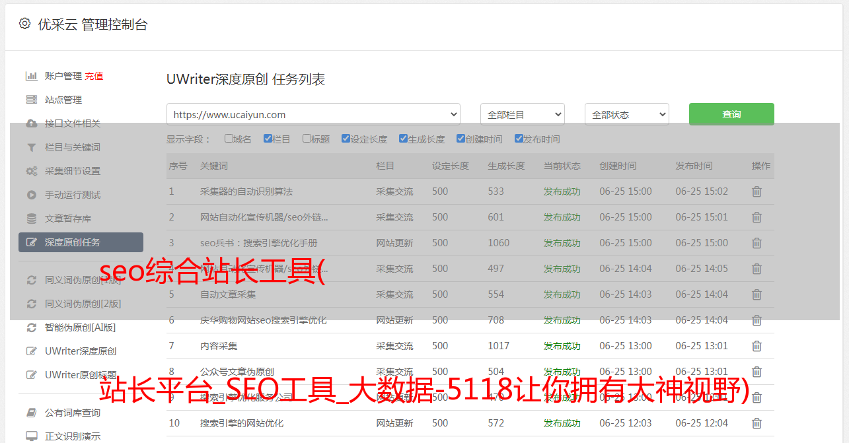Viewport: 849px width, 443px height.
Task: Enable the 域名 field checkbox
Action: 229,139
